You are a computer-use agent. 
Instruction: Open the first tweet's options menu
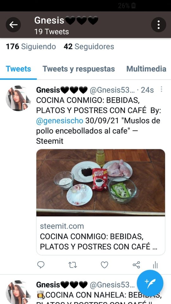tap(161, 89)
